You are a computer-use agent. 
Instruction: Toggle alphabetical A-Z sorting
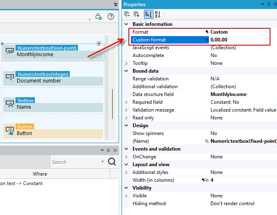158,14
